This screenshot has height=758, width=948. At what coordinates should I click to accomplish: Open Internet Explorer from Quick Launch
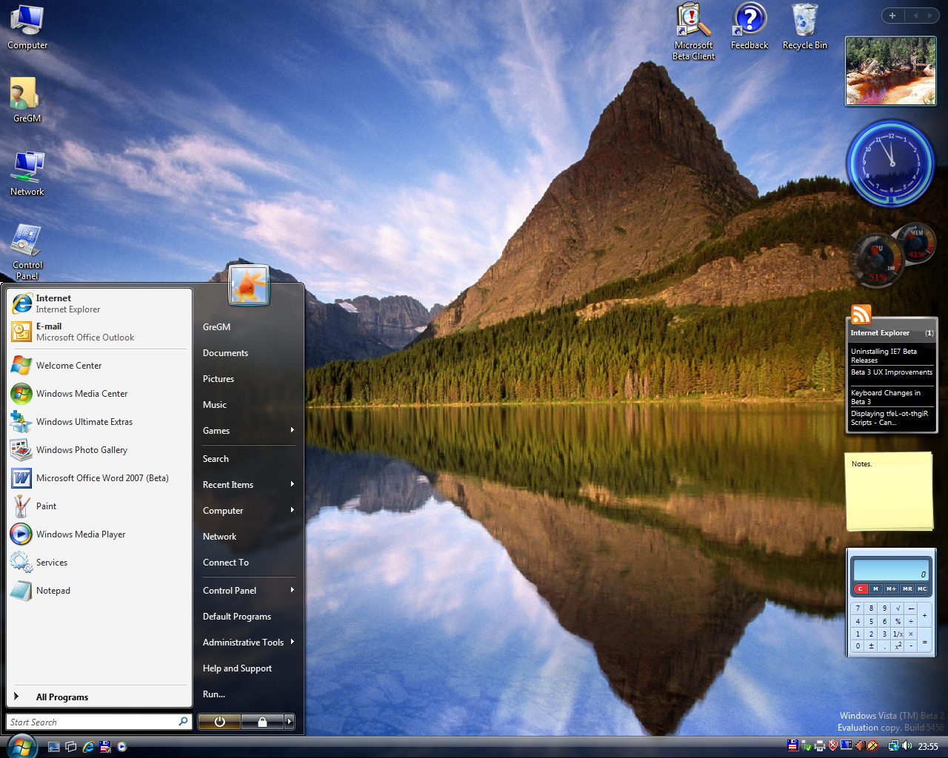tap(88, 746)
